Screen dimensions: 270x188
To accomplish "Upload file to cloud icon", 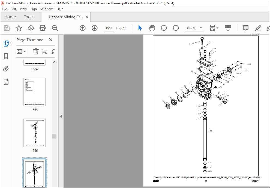I will (31, 28).
